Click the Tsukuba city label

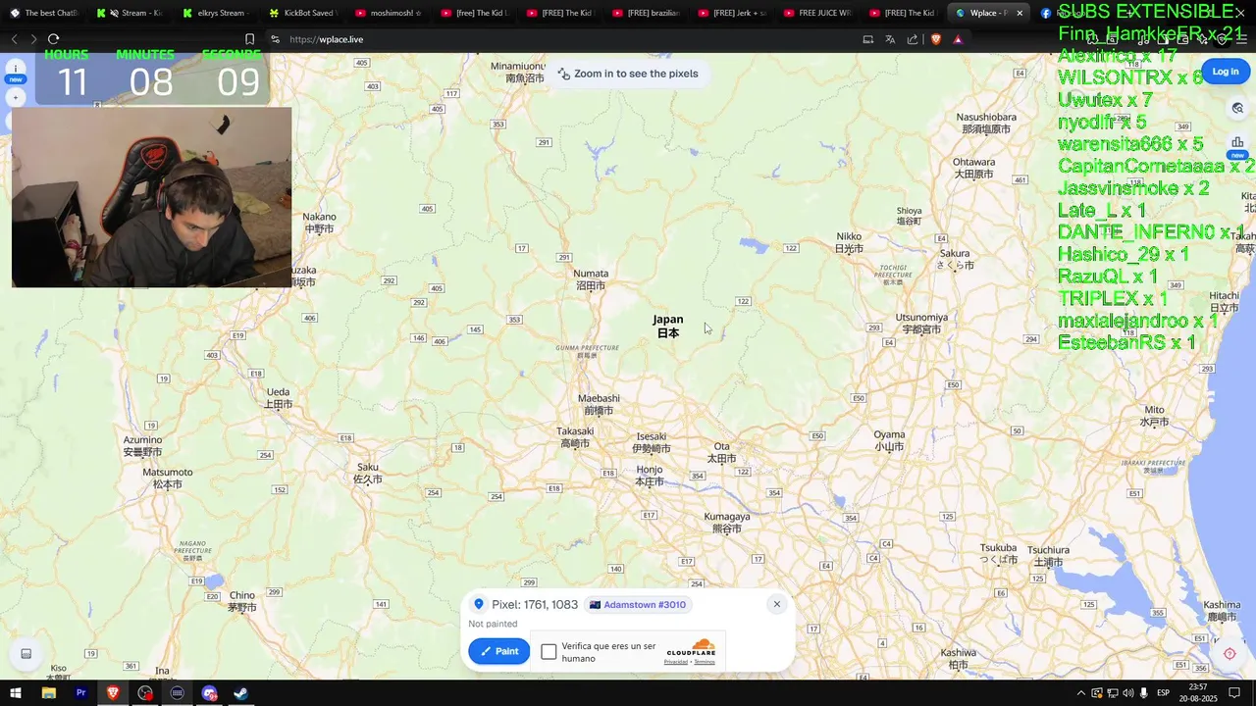point(999,553)
